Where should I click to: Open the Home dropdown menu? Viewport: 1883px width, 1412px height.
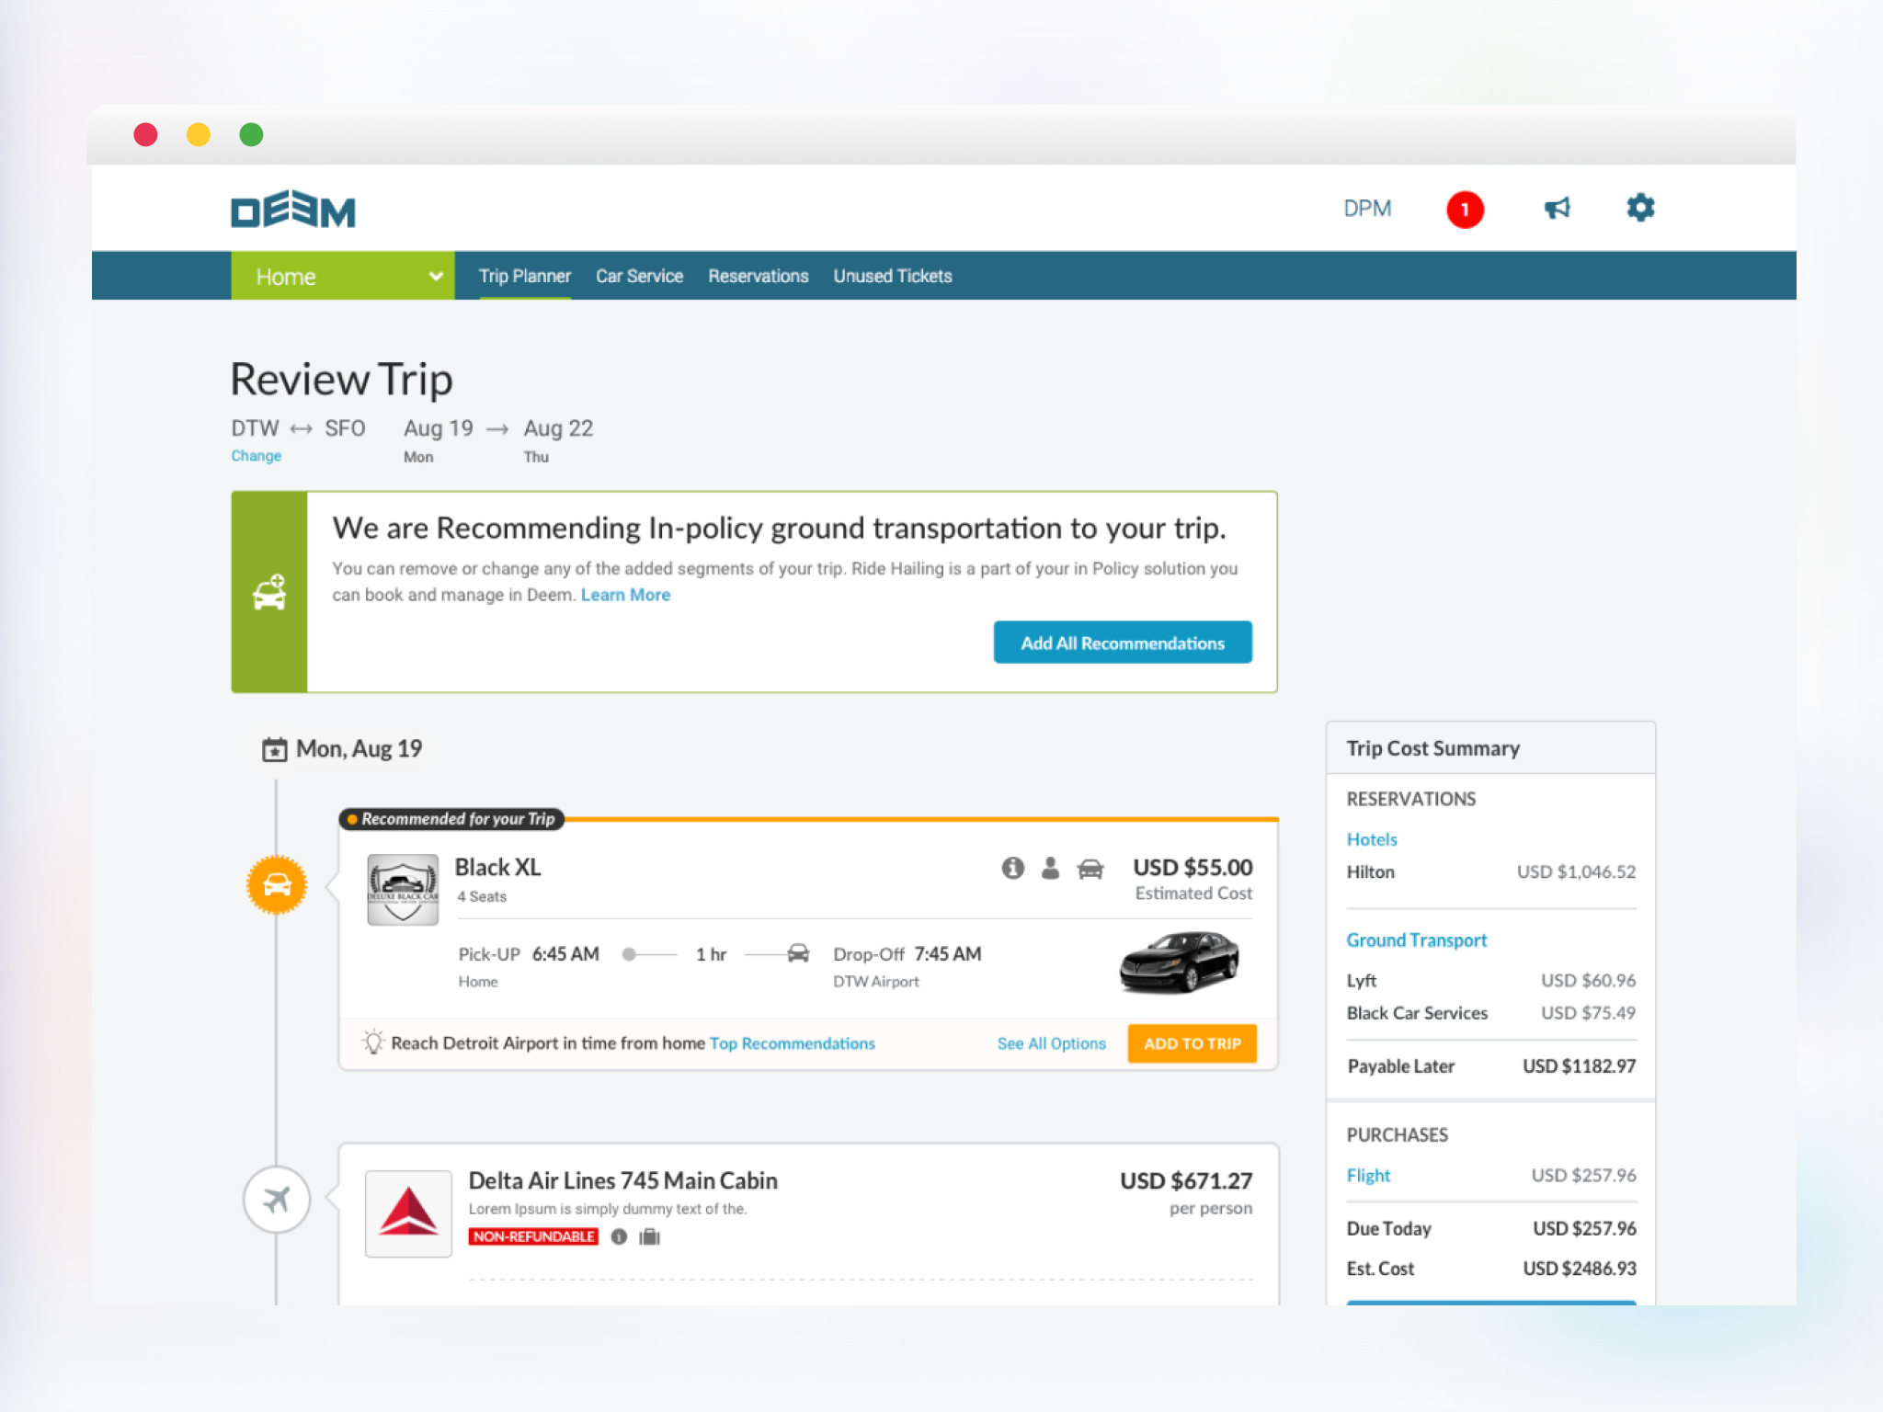tap(342, 276)
